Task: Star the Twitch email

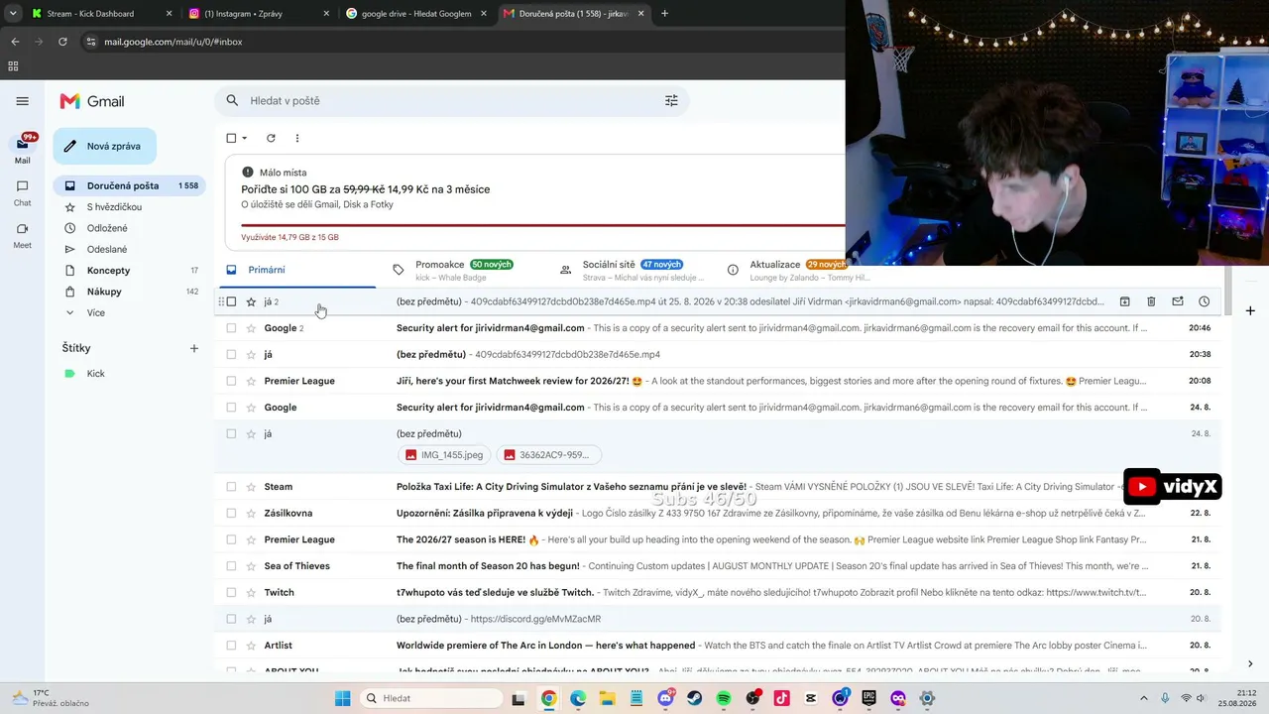Action: click(x=251, y=592)
